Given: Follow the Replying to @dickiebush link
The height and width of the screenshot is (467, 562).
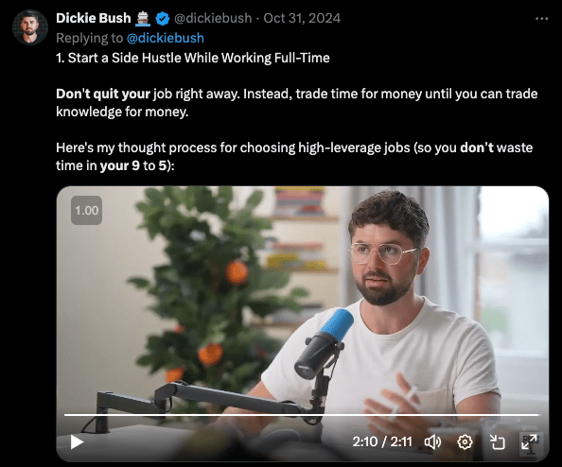Looking at the screenshot, I should [166, 38].
